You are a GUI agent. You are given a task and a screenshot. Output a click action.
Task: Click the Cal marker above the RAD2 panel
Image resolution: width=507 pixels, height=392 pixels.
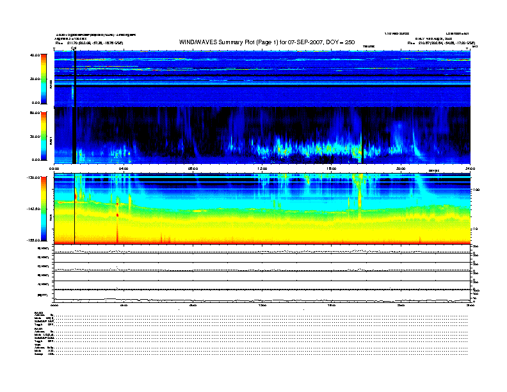coord(74,49)
